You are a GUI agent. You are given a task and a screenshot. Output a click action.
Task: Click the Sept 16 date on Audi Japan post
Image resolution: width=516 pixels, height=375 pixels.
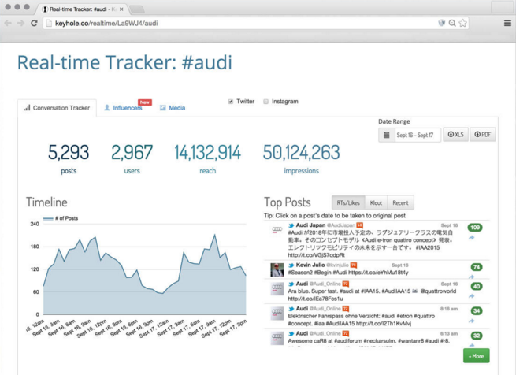[449, 225]
